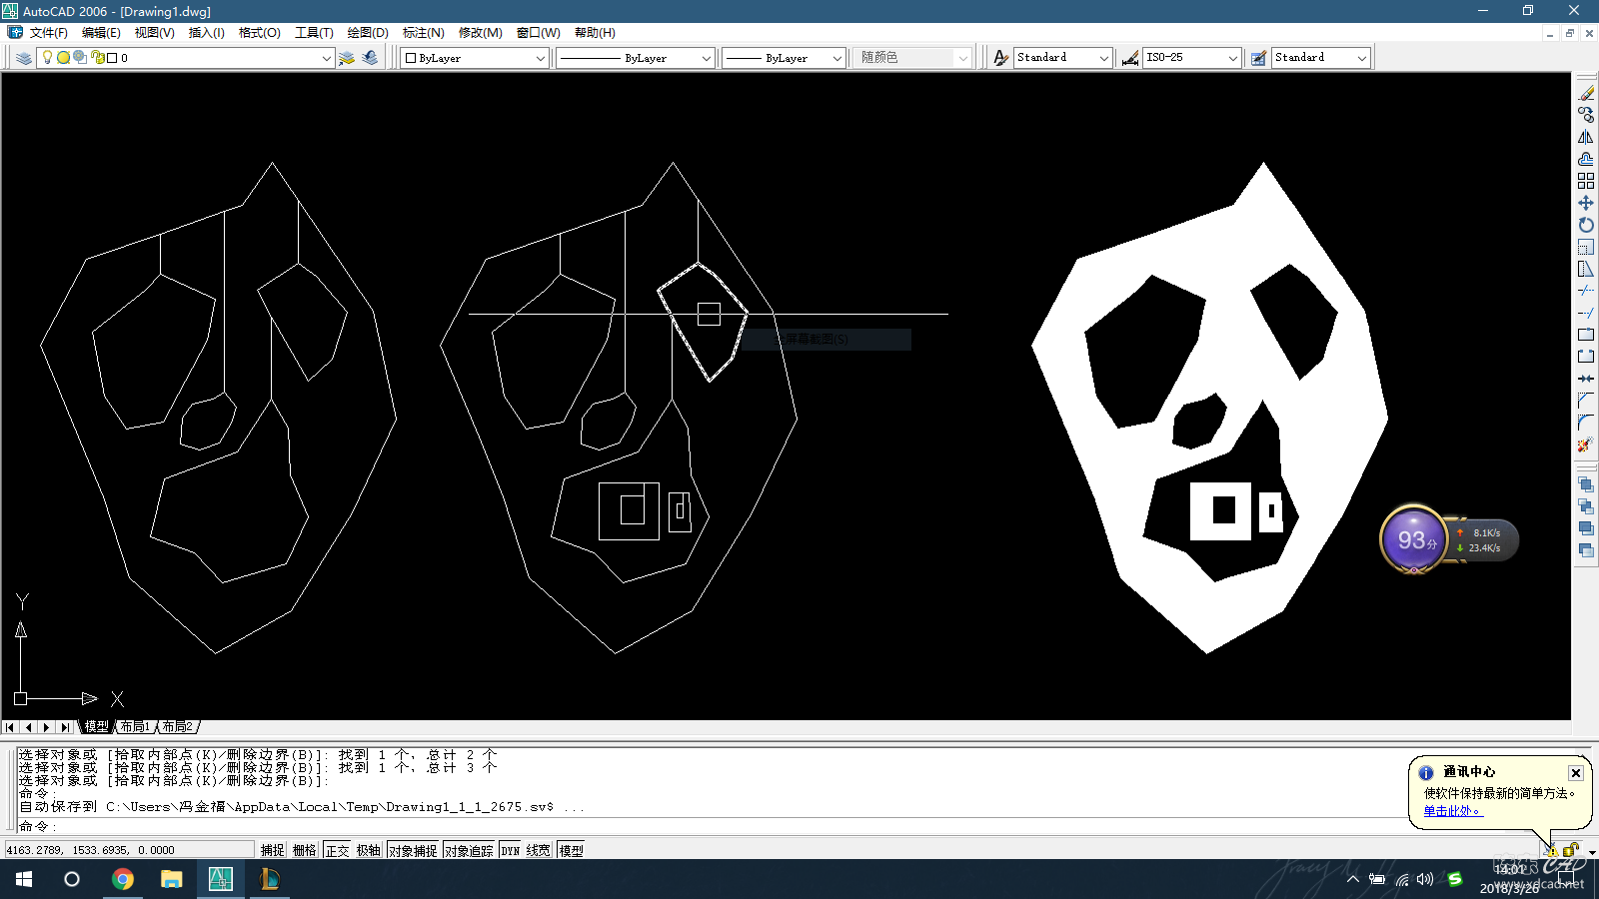Toggle 捕捉 snap mode in status bar
Screen dimensions: 1599x899
point(273,850)
